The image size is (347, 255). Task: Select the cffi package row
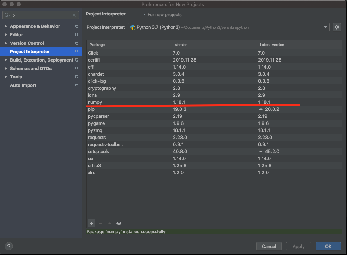(x=214, y=67)
